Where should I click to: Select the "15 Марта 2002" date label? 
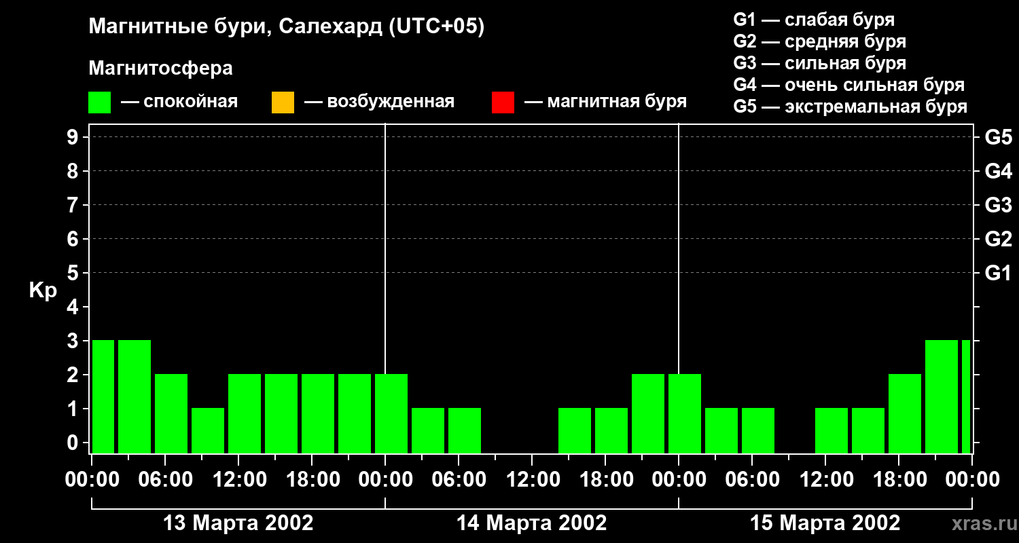pyautogui.click(x=825, y=523)
